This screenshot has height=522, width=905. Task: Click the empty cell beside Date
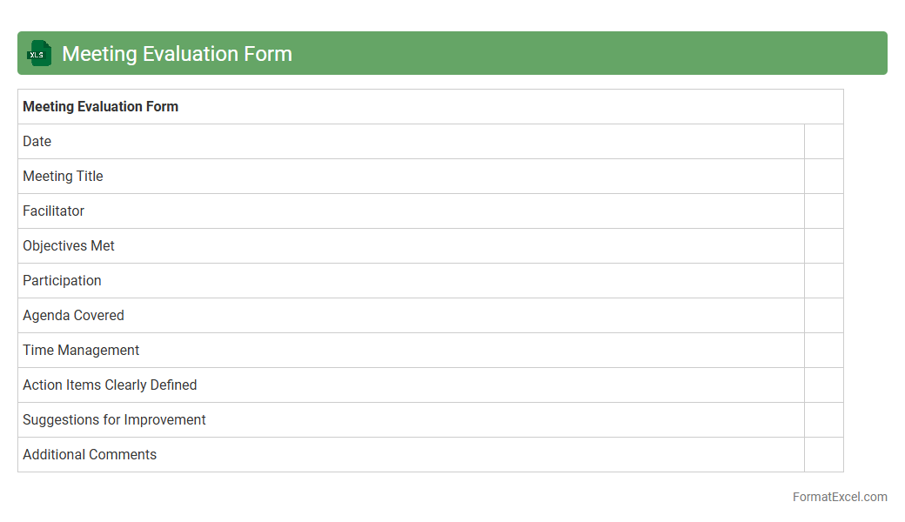coord(823,142)
